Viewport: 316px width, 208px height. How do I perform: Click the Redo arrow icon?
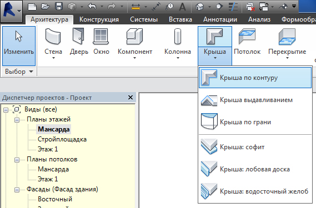pyautogui.click(x=112, y=7)
